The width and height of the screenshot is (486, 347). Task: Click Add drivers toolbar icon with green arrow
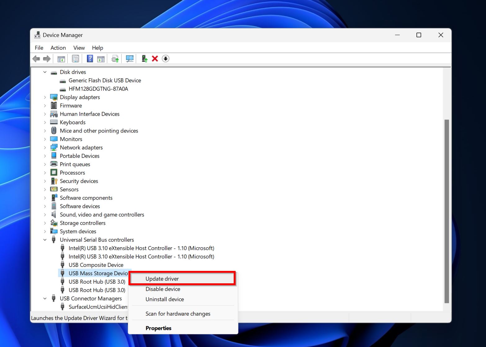(144, 59)
